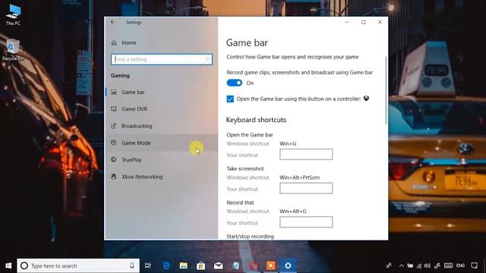Open the Opera browser taskbar icon
486x273 pixels.
253,265
